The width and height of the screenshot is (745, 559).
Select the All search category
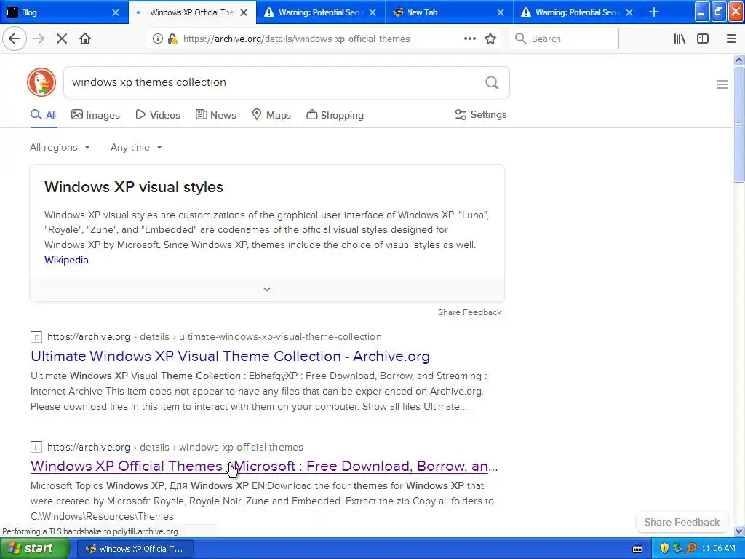pos(43,115)
